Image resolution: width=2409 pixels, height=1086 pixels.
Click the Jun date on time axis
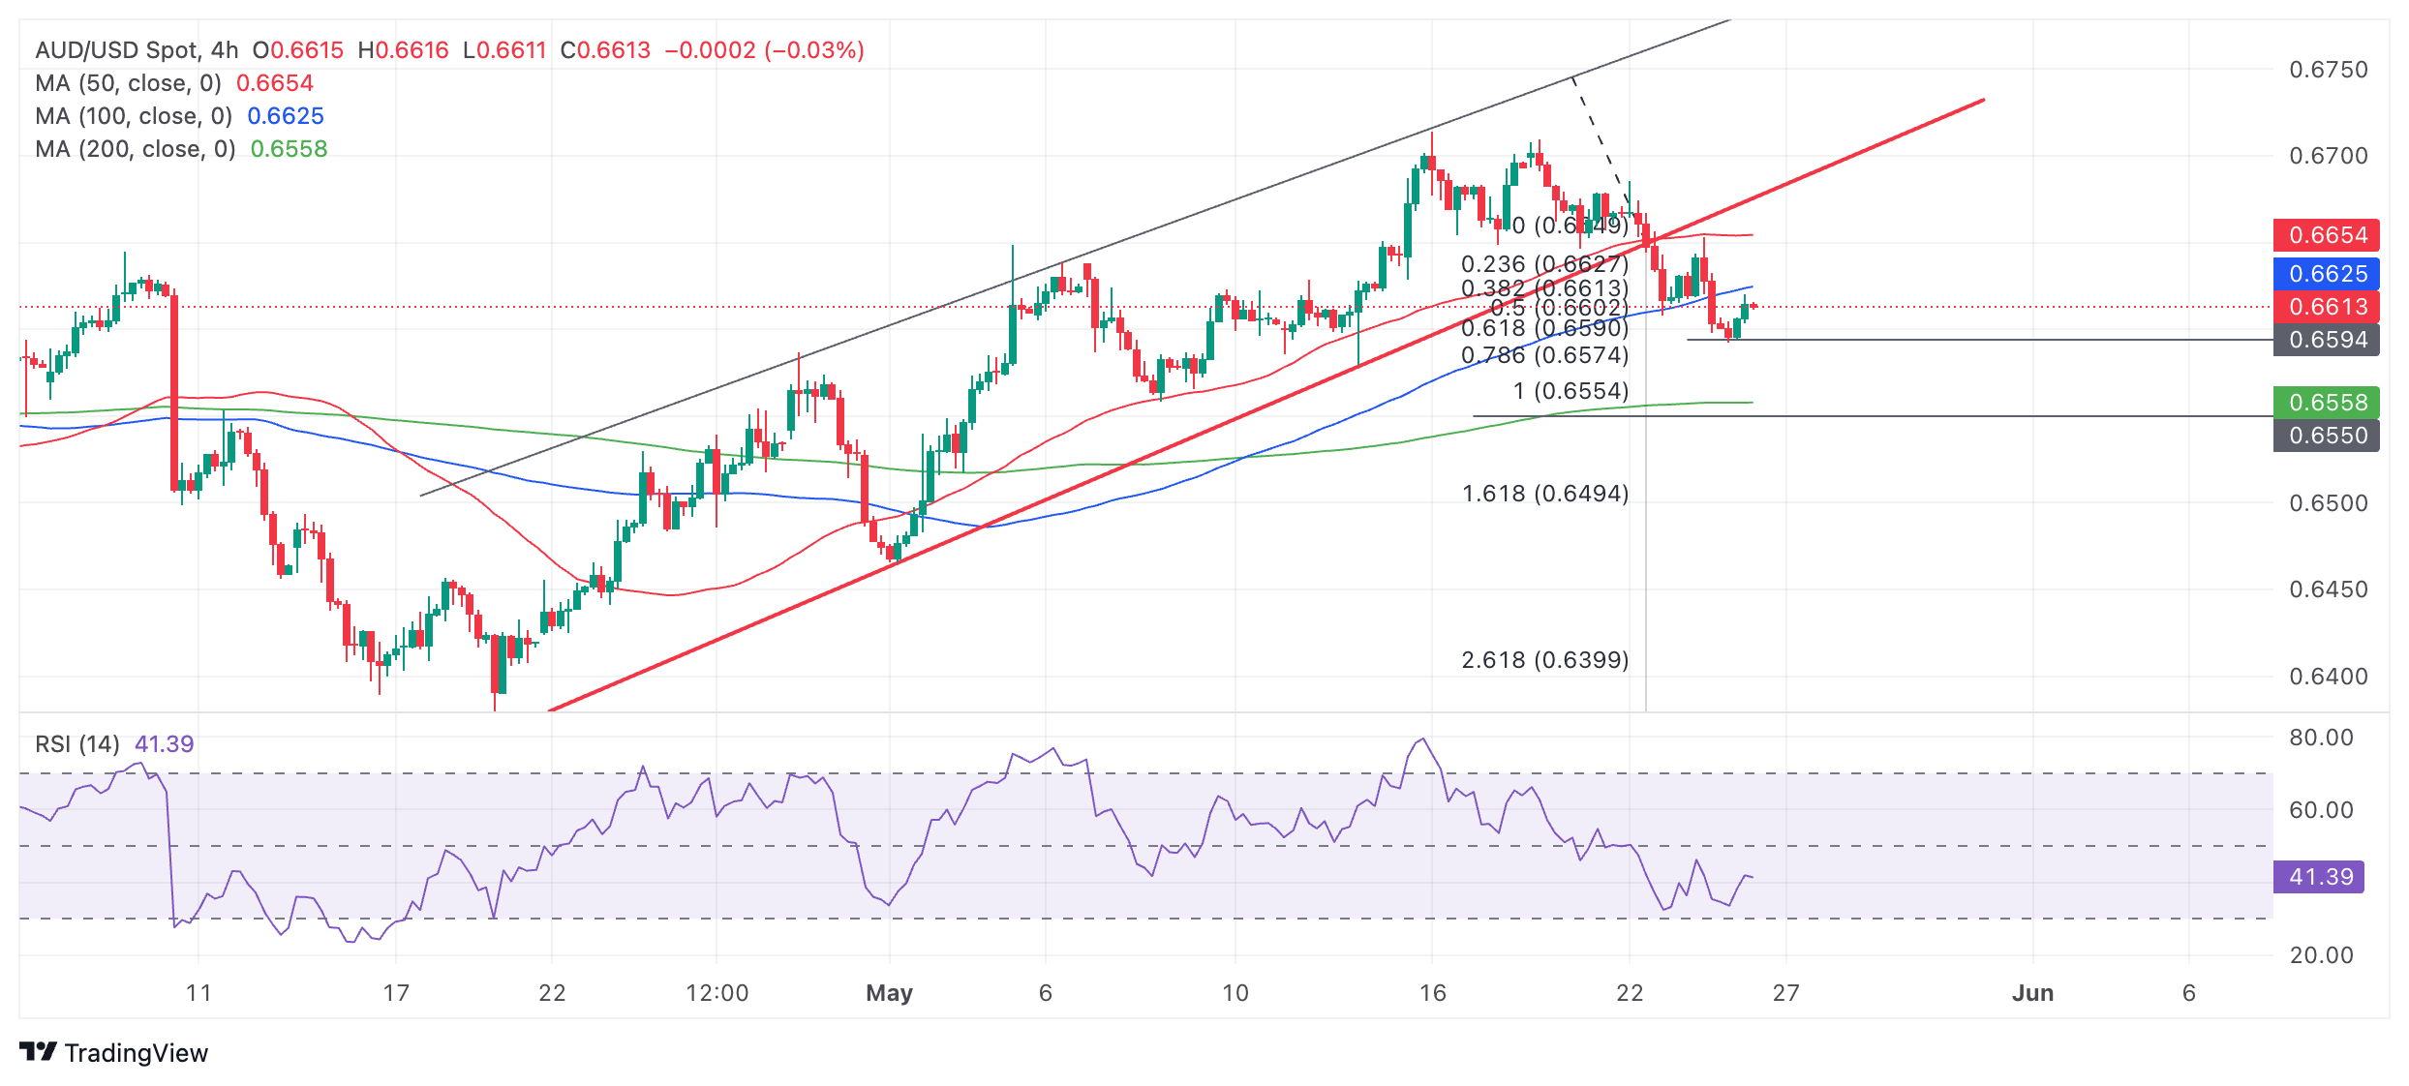[x=2032, y=993]
